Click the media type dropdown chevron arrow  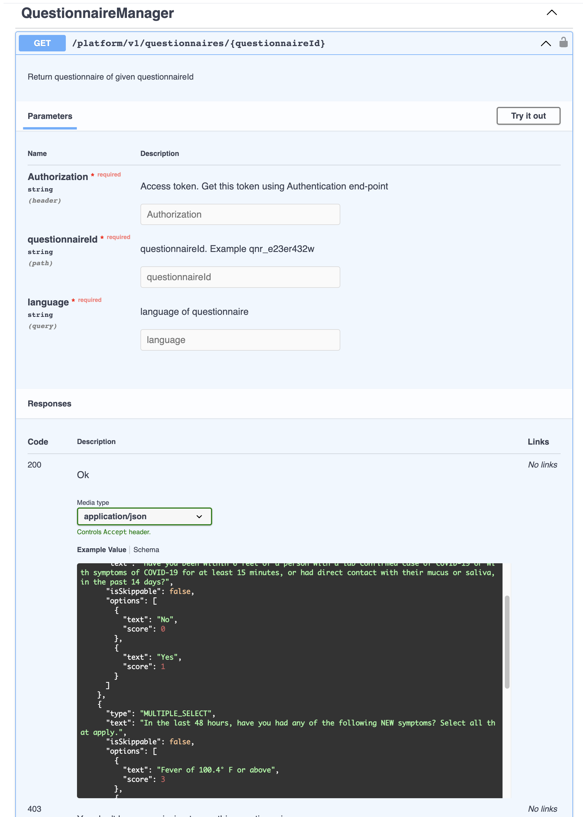(199, 516)
